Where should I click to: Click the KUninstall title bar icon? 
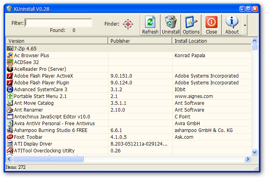pos(9,9)
